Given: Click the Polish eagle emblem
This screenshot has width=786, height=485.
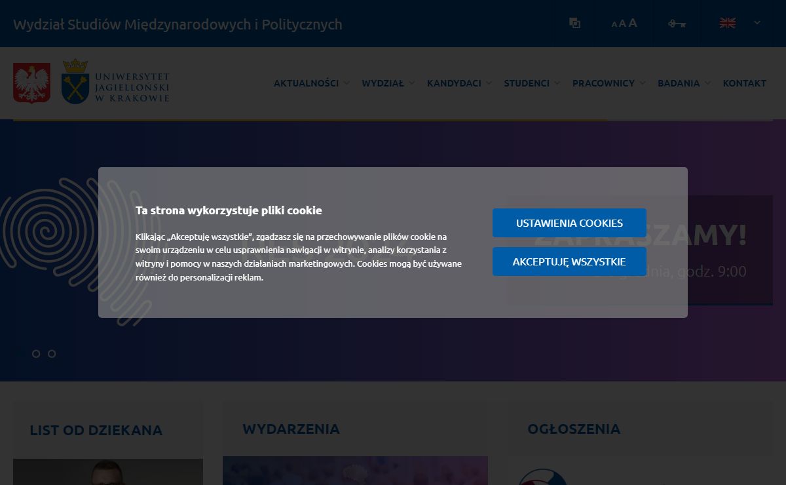Looking at the screenshot, I should [x=31, y=83].
